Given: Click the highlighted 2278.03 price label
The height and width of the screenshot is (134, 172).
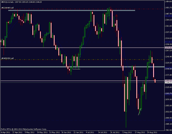Looking at the screenshot, I should (168, 48).
